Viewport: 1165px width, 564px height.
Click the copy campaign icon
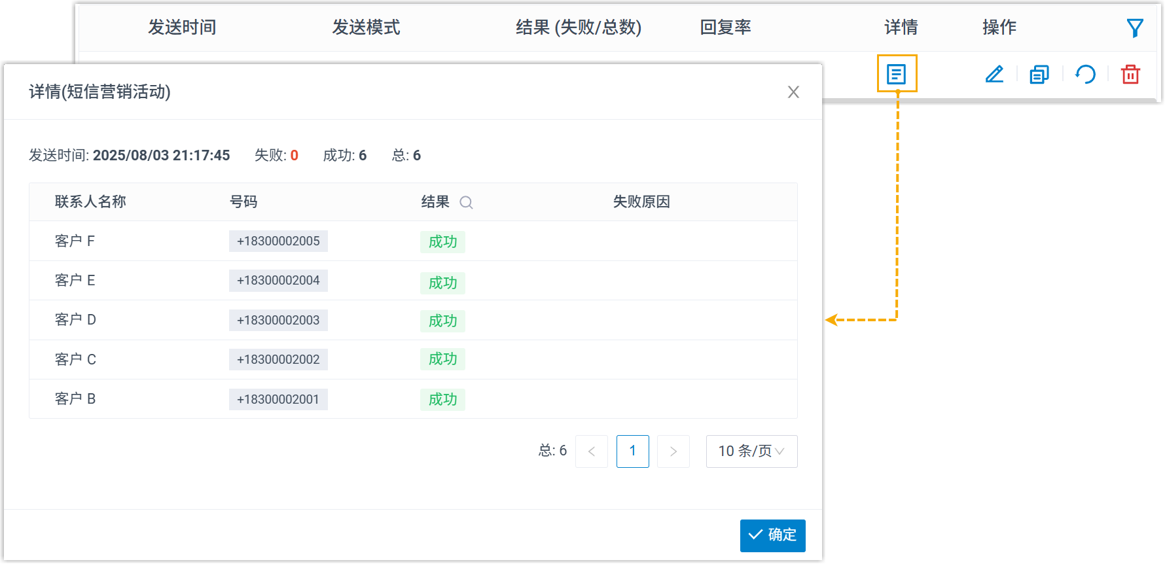coord(1039,74)
